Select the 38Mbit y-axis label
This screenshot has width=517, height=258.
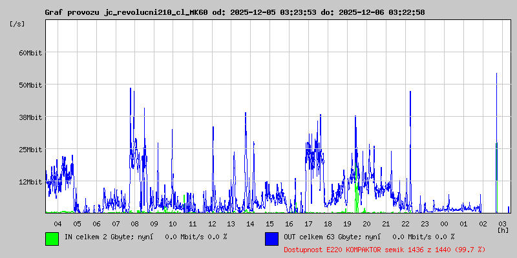[x=30, y=117]
